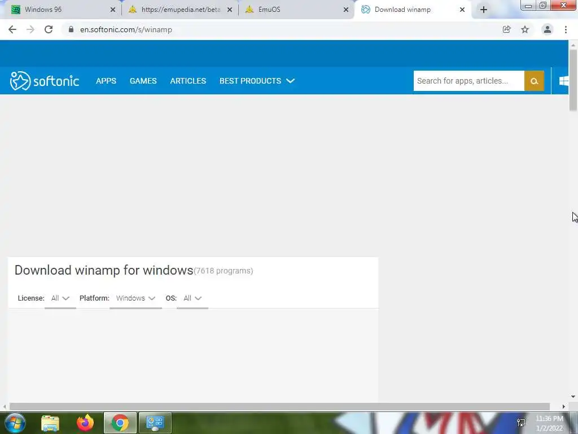578x434 pixels.
Task: Click the '(7618 programs)' count text
Action: pos(224,271)
